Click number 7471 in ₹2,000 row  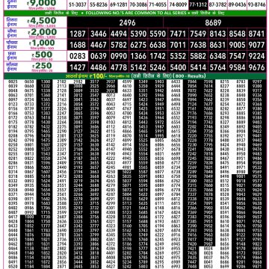pyautogui.click(x=178, y=34)
